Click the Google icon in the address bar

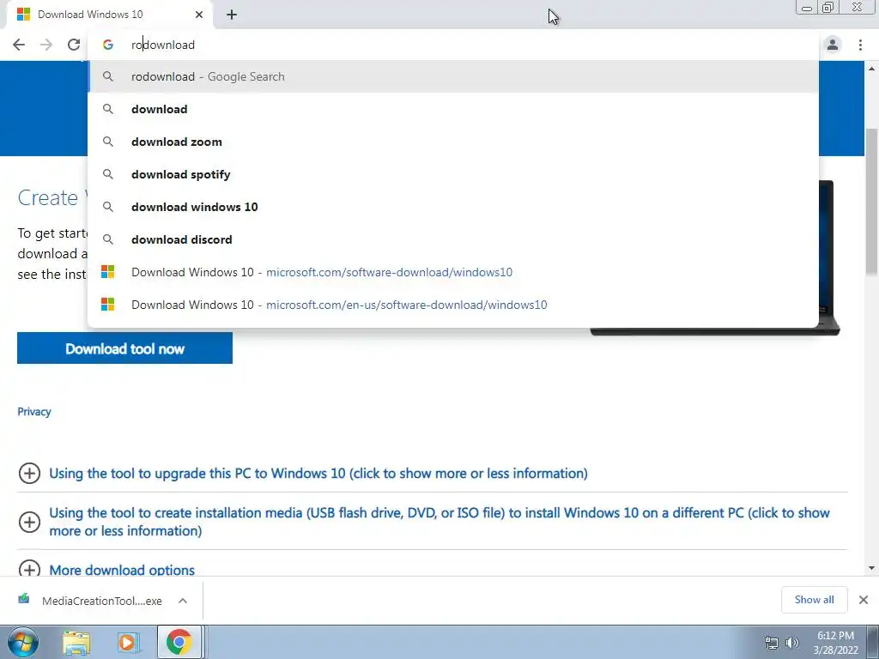(107, 45)
